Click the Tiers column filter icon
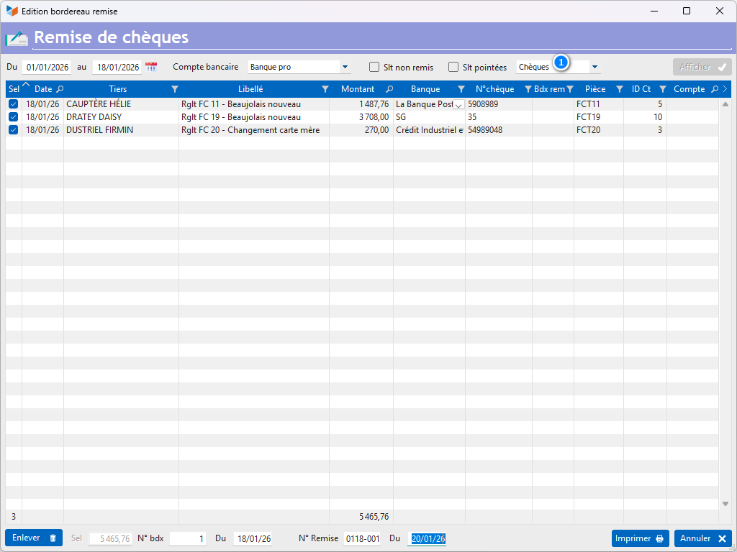This screenshot has width=737, height=552. (175, 90)
